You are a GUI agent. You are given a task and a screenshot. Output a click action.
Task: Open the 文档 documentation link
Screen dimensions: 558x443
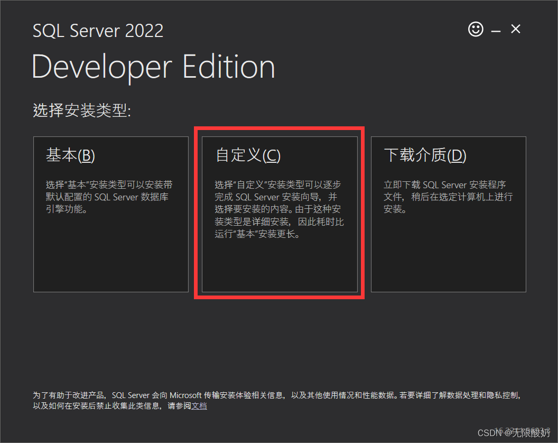tap(199, 406)
